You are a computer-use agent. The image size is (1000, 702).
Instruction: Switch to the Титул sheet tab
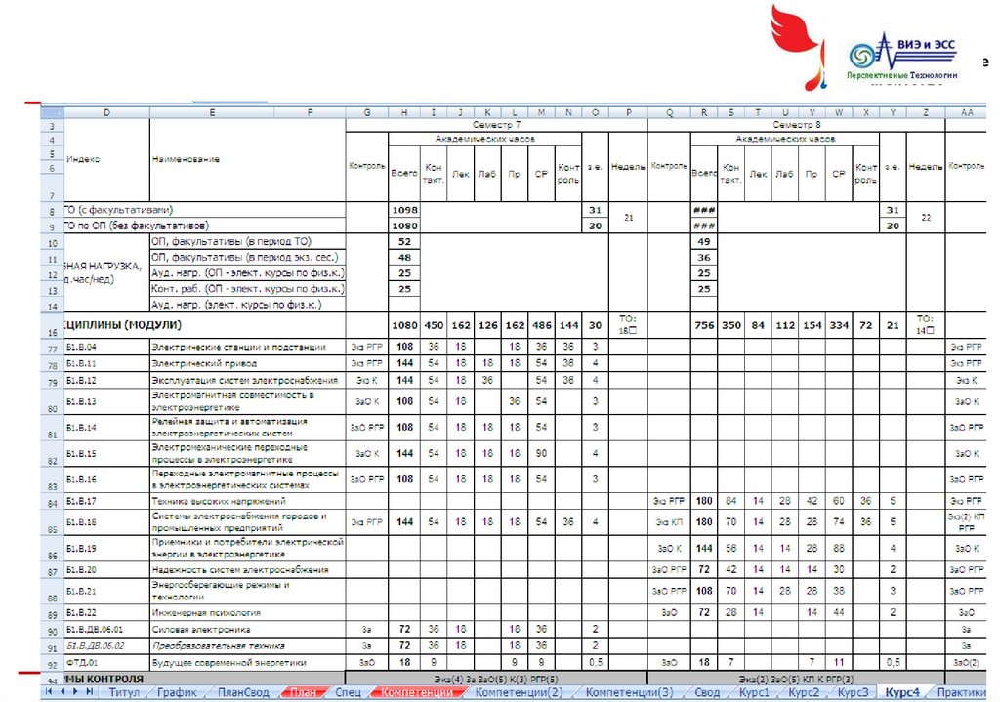pos(124,692)
